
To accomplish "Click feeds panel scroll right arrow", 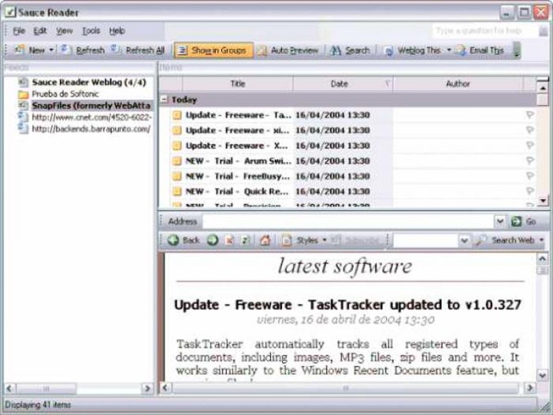I will coord(147,388).
